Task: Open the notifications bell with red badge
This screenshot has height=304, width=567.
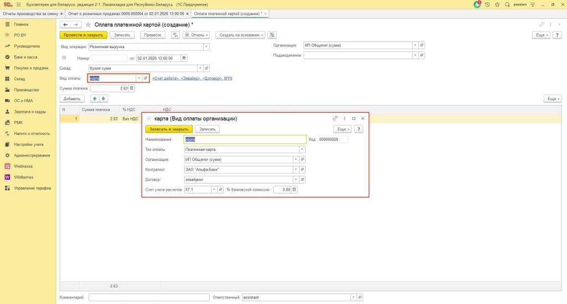Action: [x=477, y=4]
